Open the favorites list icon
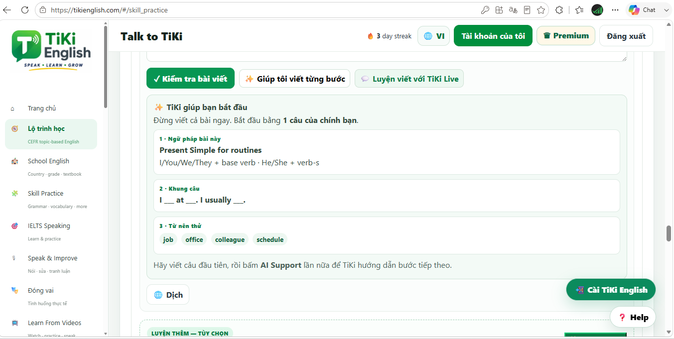Screen dimensions: 674x339 [579, 10]
